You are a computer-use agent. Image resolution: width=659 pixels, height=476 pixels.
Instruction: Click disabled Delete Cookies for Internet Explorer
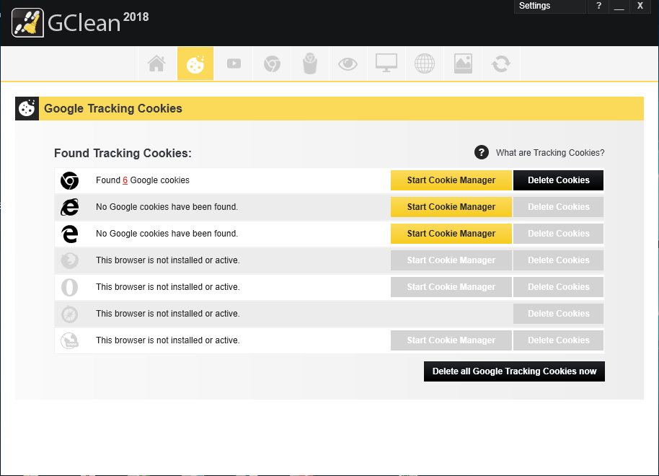point(559,207)
